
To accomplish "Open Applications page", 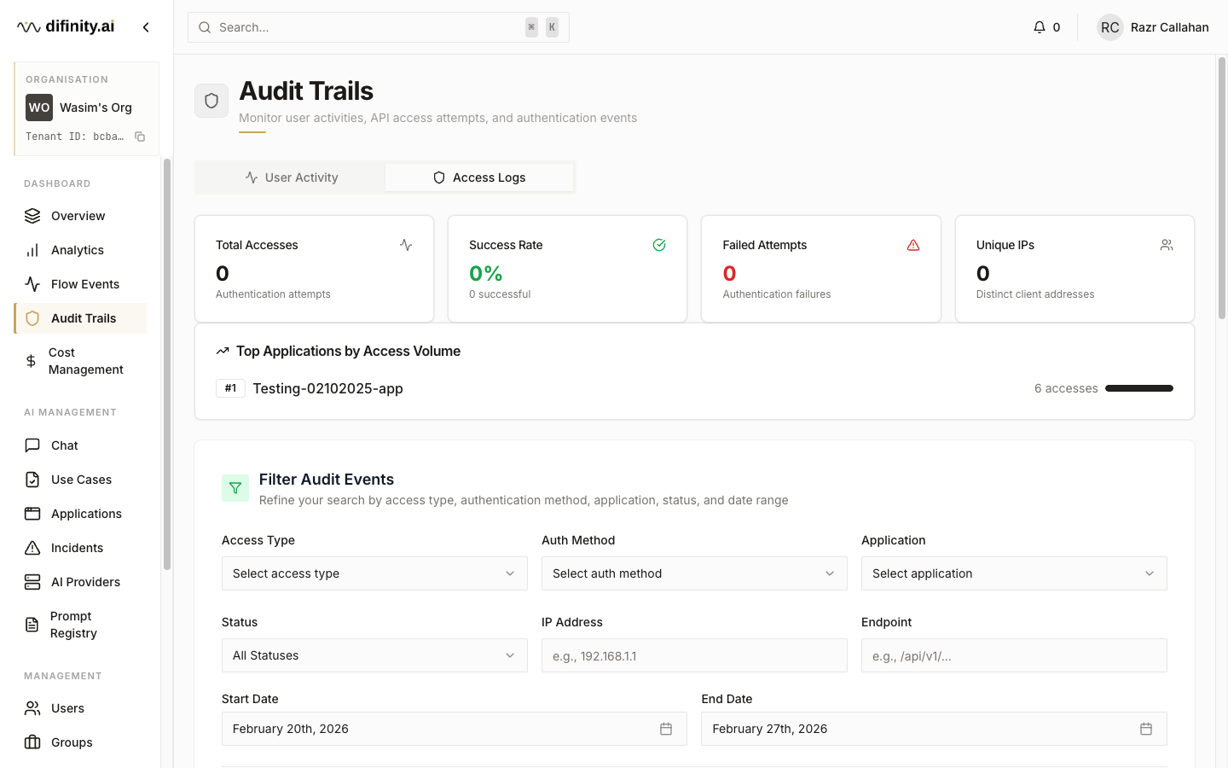I will (x=80, y=514).
